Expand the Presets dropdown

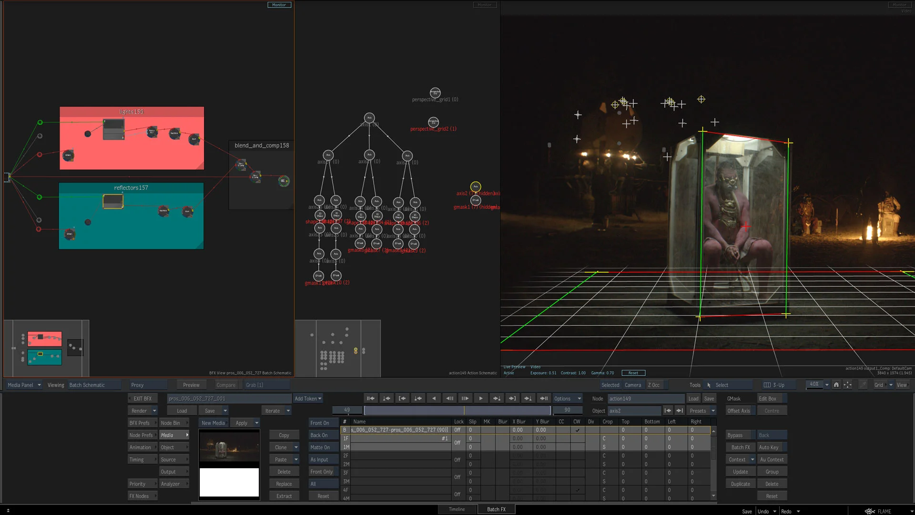click(x=701, y=411)
